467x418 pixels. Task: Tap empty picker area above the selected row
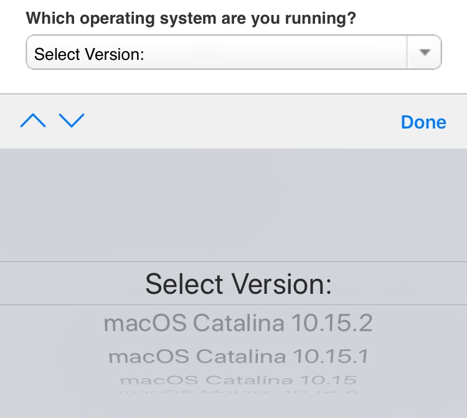coord(233,206)
